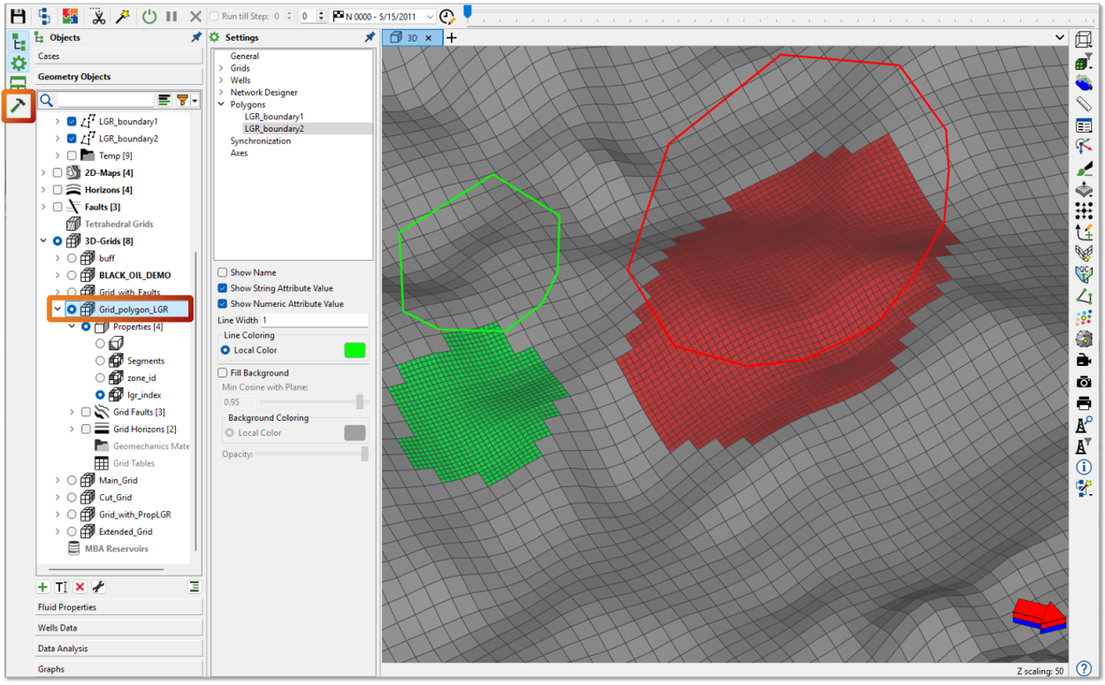Uncheck the LGR_boundary1 checkbox
The image size is (1105, 685).
pyautogui.click(x=72, y=122)
